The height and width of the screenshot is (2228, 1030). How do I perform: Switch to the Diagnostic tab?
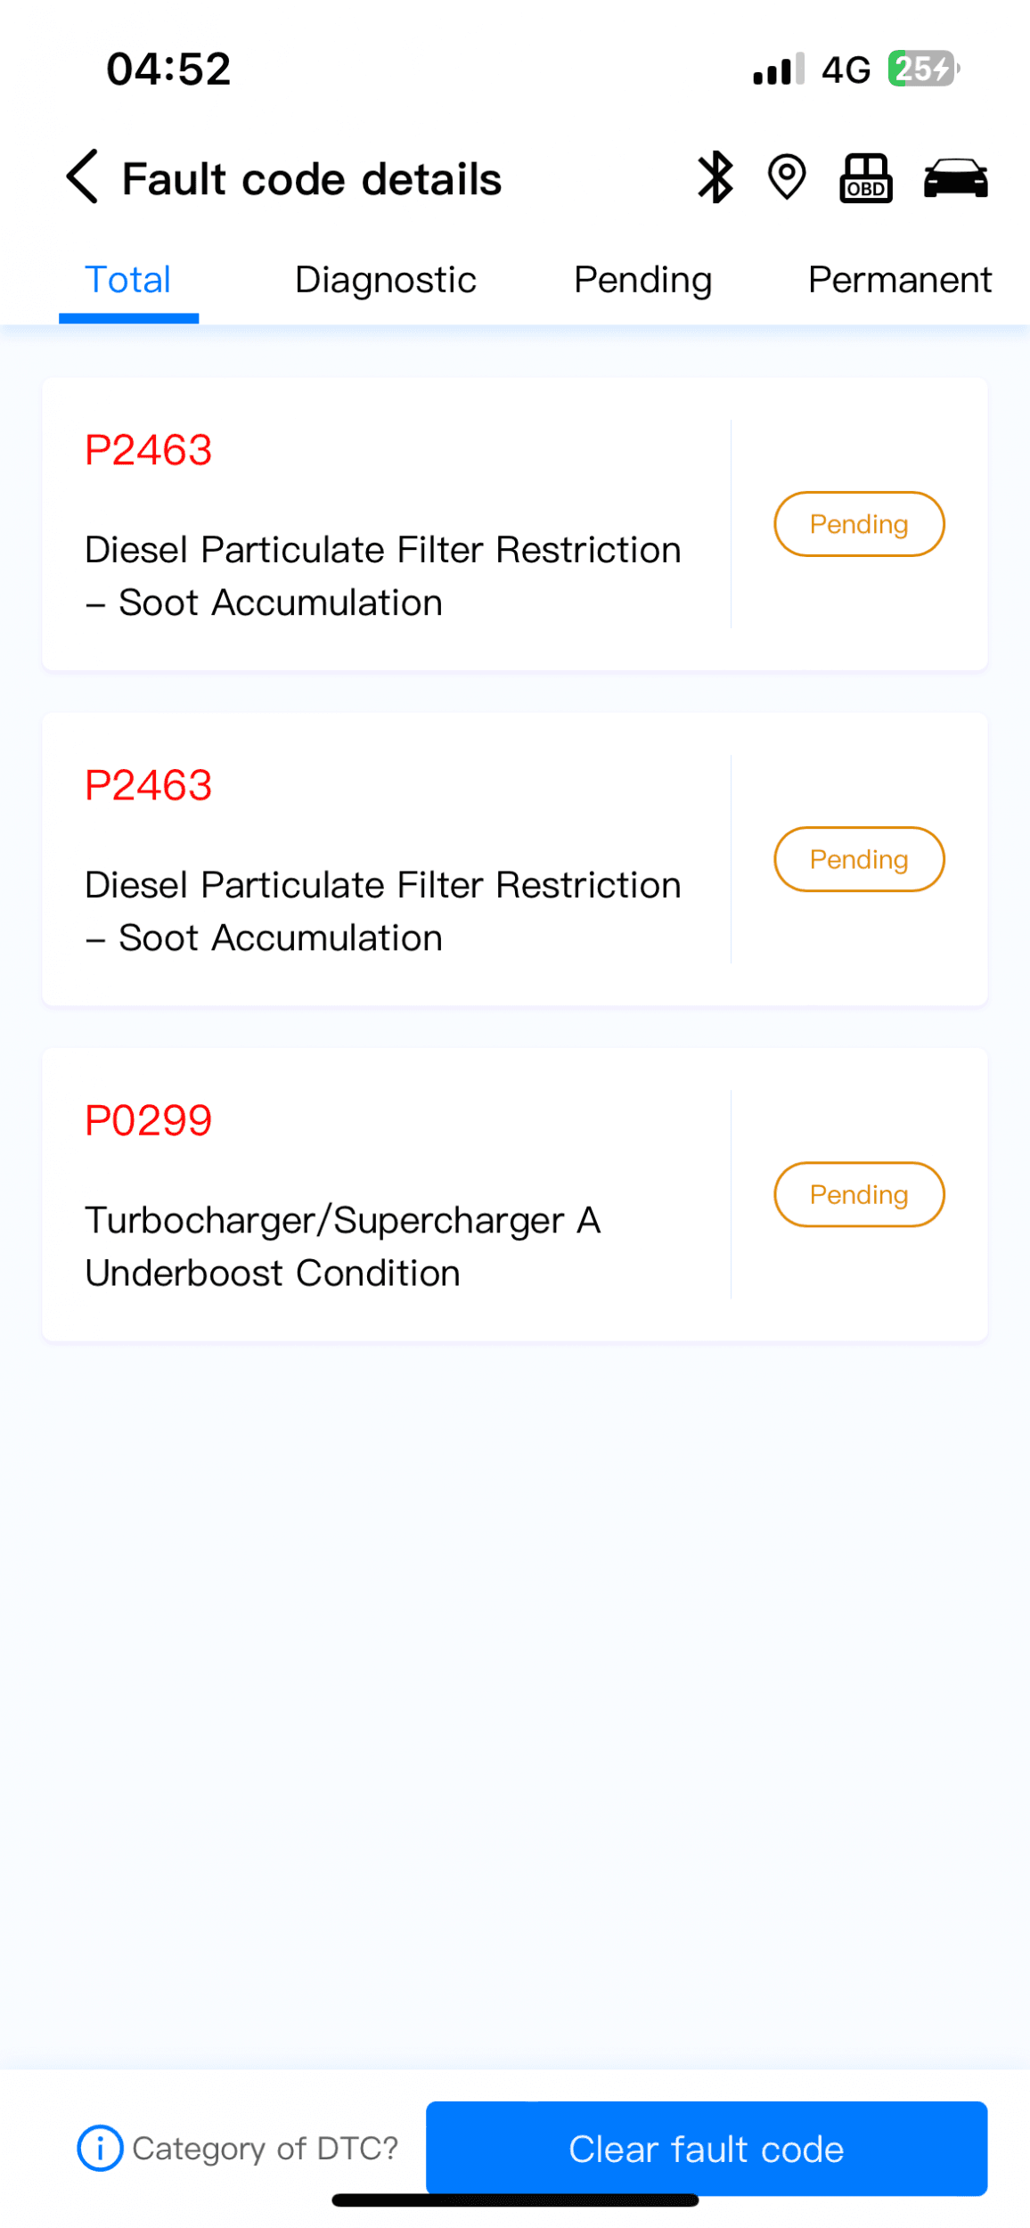coord(385,280)
